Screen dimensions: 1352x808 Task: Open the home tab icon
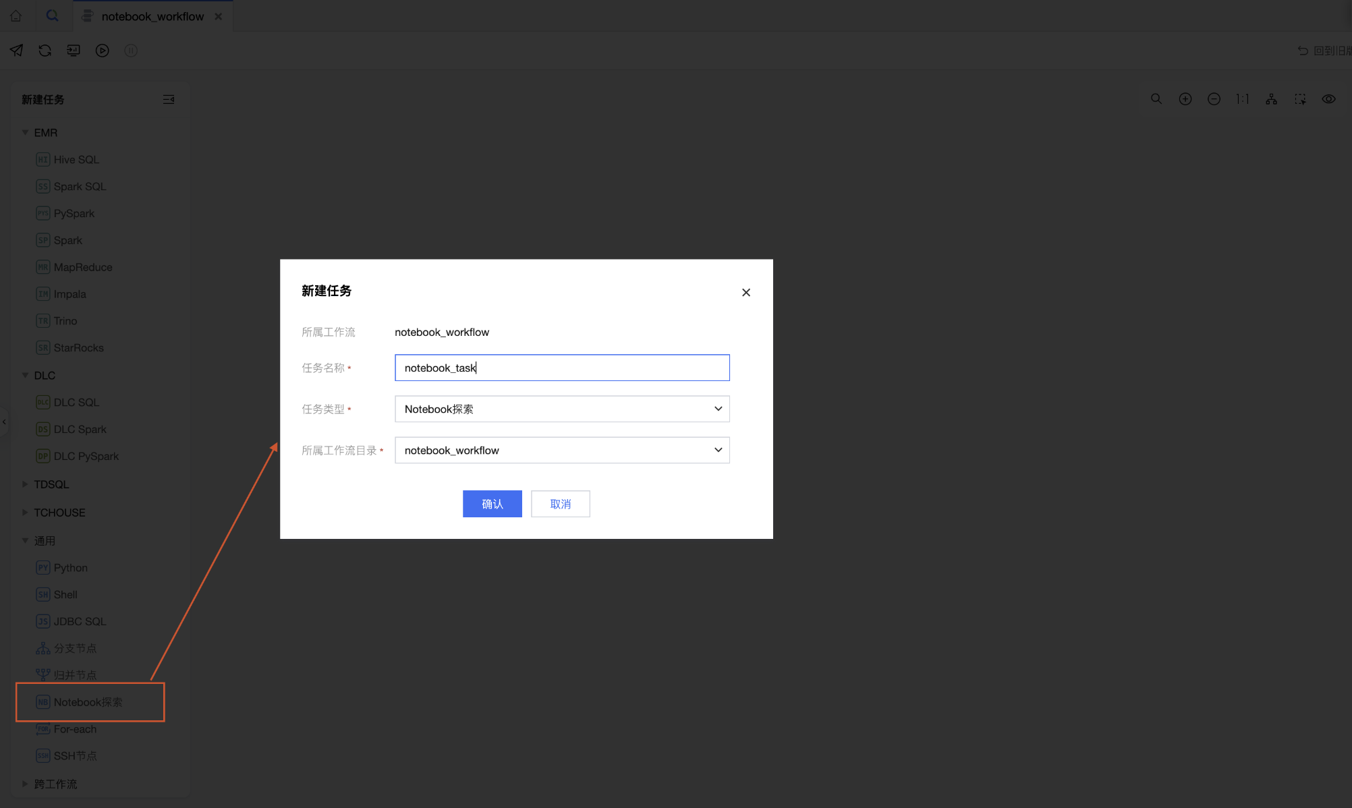(x=16, y=16)
